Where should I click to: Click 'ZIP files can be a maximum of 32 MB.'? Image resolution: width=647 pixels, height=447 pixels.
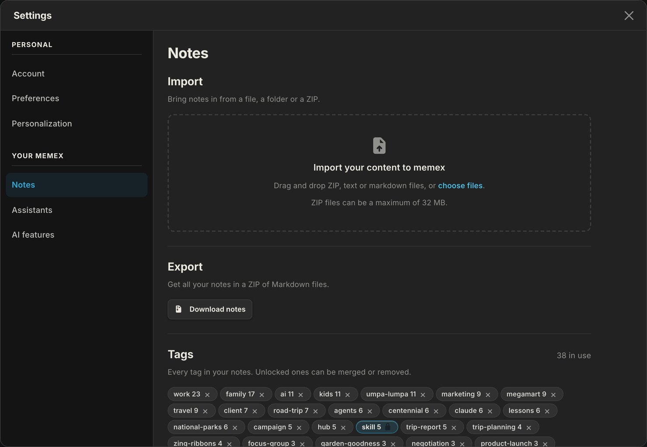pos(379,203)
